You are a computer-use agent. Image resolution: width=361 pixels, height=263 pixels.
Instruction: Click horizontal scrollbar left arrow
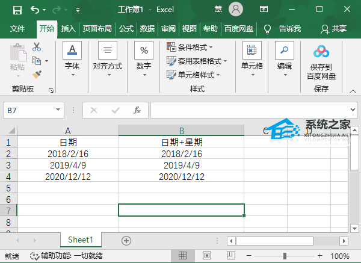[x=231, y=241]
